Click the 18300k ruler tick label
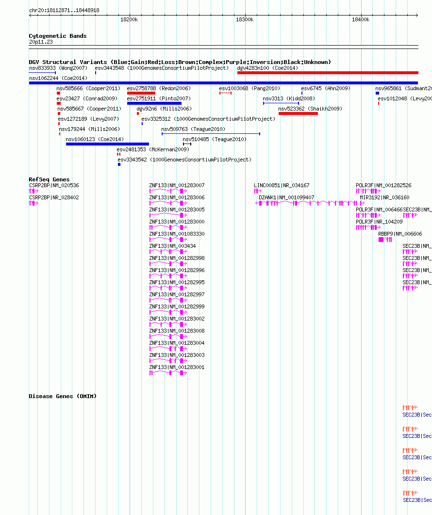 (x=245, y=20)
